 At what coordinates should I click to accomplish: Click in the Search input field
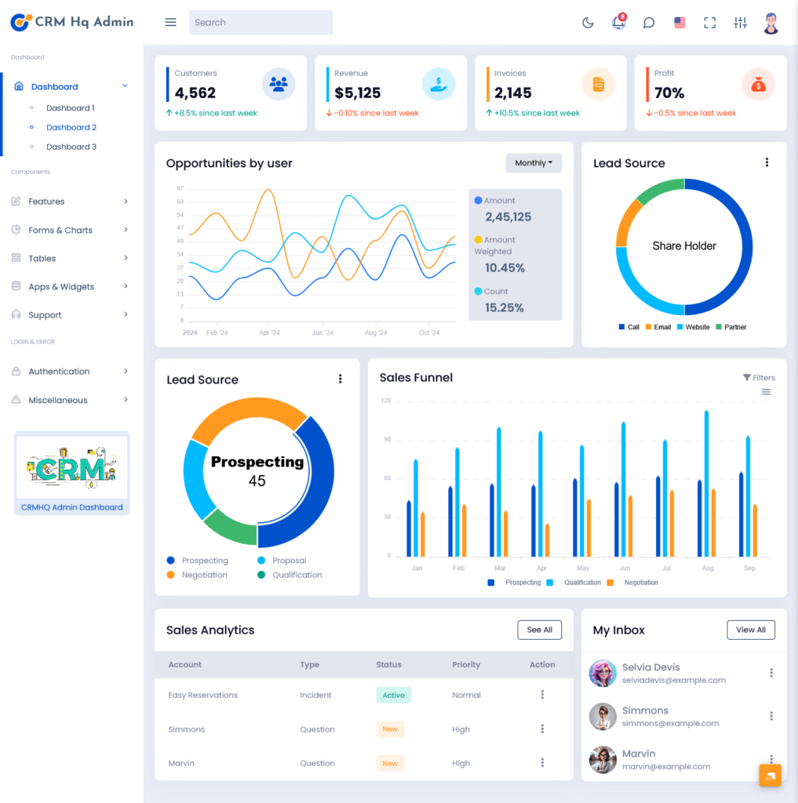click(261, 23)
